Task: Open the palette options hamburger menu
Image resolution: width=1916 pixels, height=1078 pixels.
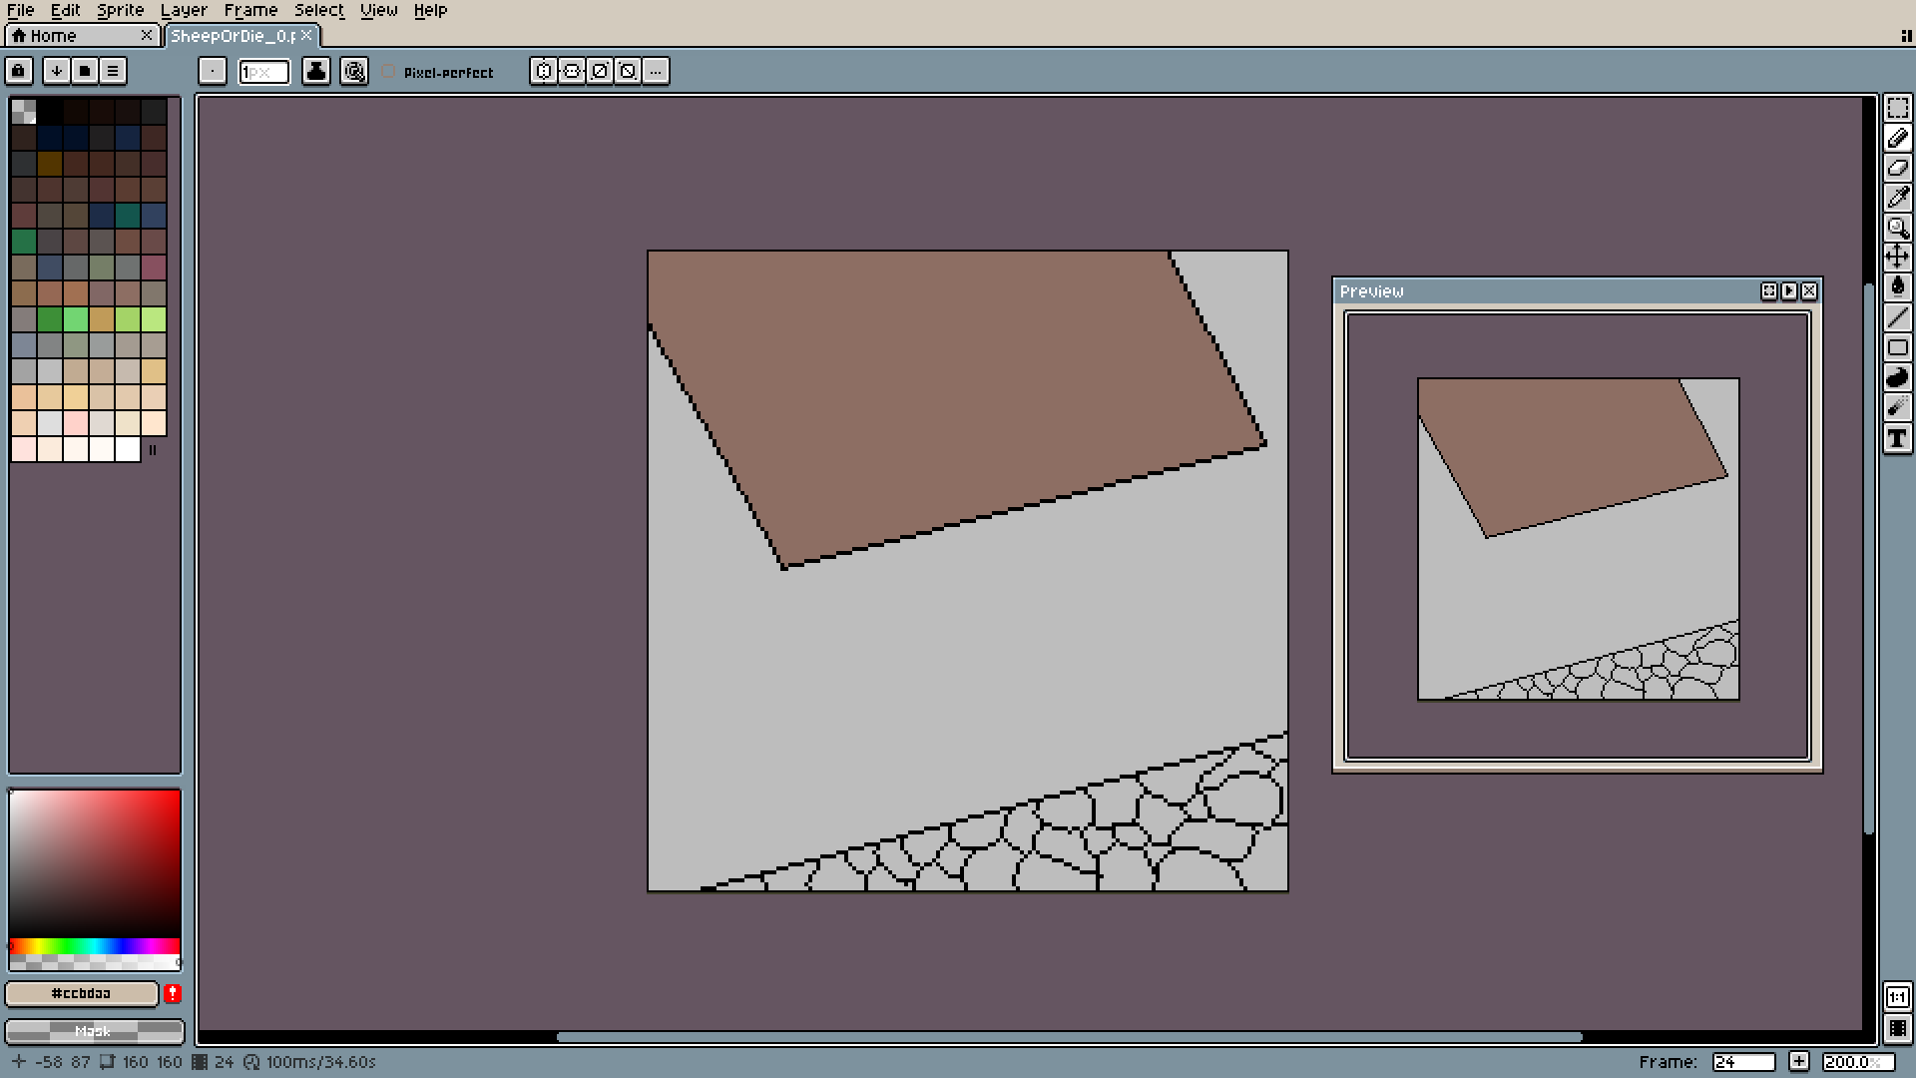Action: click(113, 71)
